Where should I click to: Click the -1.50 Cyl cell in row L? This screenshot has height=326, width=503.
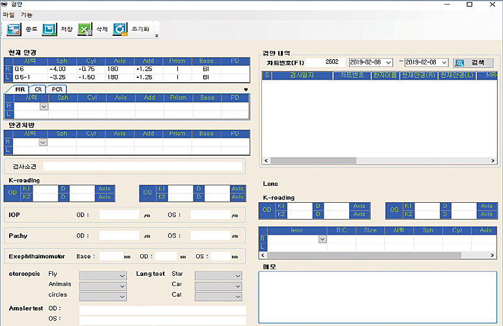pyautogui.click(x=91, y=78)
